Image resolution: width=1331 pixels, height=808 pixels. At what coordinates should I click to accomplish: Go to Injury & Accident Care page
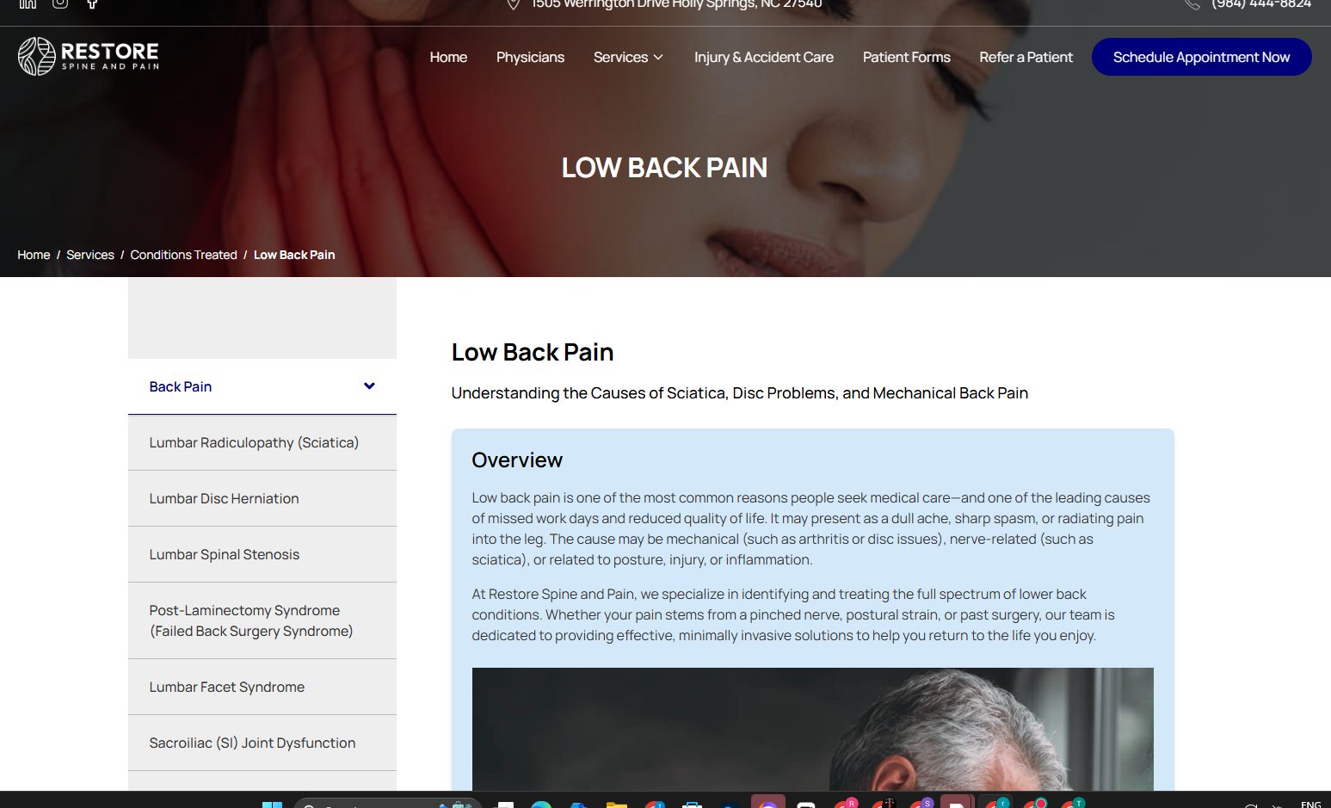764,57
